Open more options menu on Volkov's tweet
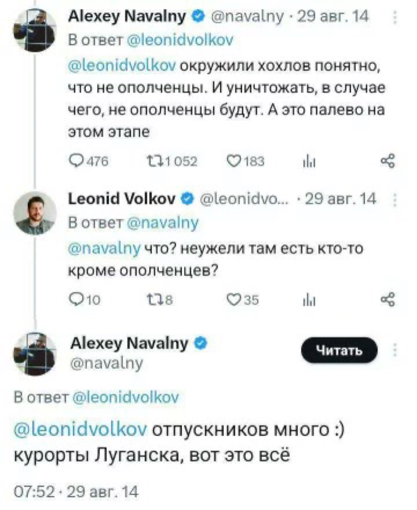Screen dimensions: 417x510 pos(395,200)
